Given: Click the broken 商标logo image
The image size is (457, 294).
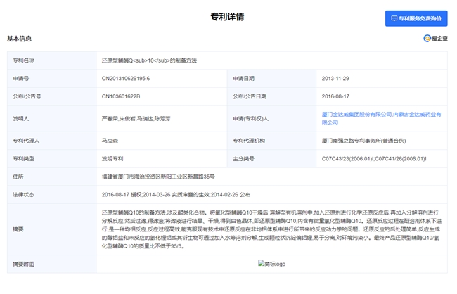Looking at the screenshot, I should pyautogui.click(x=271, y=264).
